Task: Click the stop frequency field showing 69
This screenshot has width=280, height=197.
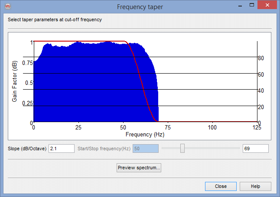Action: click(x=255, y=149)
